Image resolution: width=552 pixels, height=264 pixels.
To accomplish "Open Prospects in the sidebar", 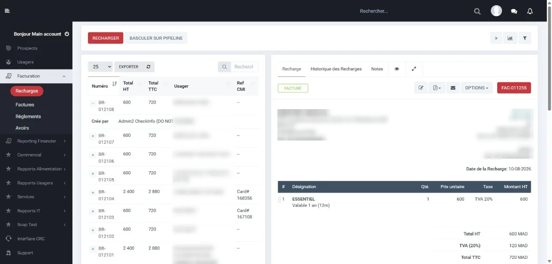I will 27,48.
